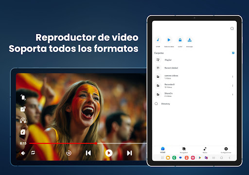
Task: Open the blue lock private shortcut
Action: click(x=180, y=40)
